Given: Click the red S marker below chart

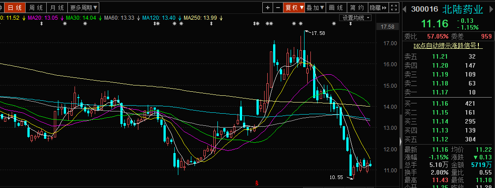Looking at the screenshot, I should tap(257, 183).
